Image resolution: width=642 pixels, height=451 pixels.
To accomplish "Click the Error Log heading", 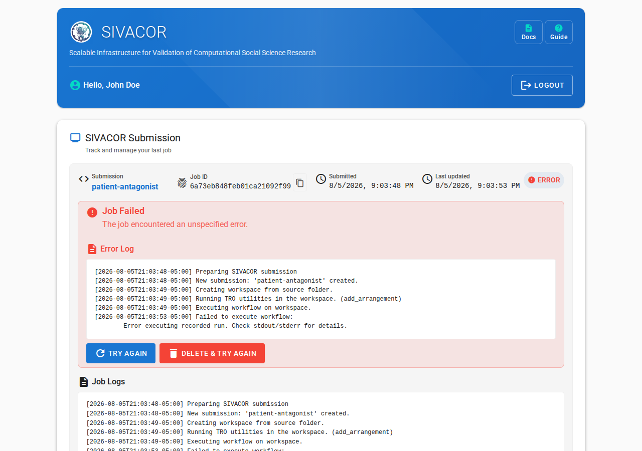I will pyautogui.click(x=117, y=249).
